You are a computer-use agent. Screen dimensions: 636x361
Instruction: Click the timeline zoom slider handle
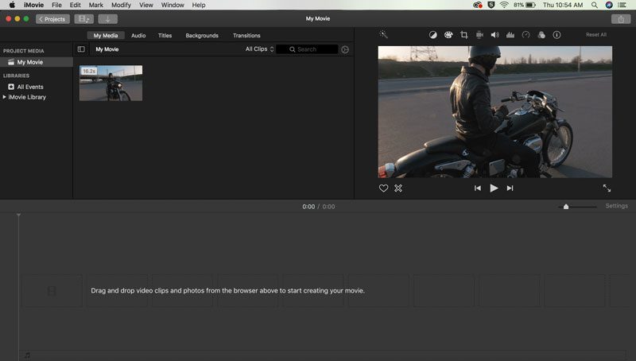[566, 207]
